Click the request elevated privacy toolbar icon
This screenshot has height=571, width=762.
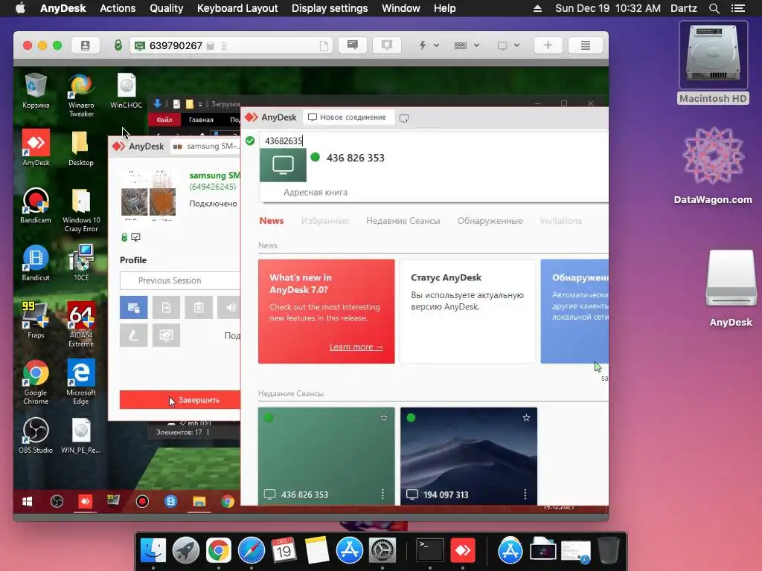[387, 45]
